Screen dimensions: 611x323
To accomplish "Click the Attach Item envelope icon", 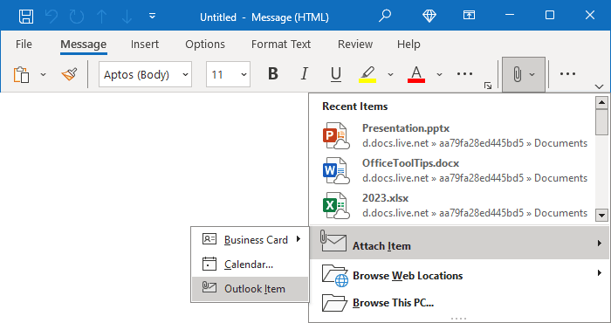I will (333, 241).
